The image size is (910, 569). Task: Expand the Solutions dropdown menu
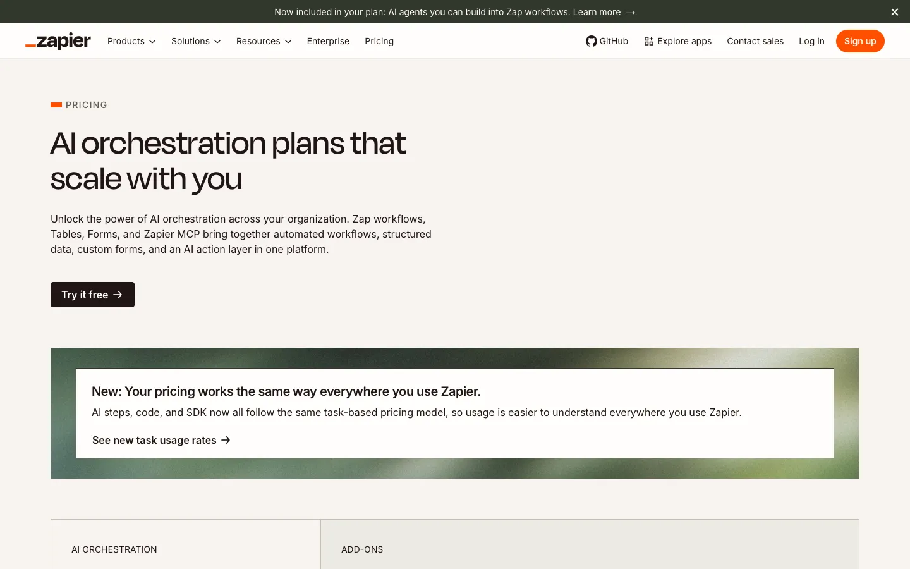pyautogui.click(x=196, y=41)
